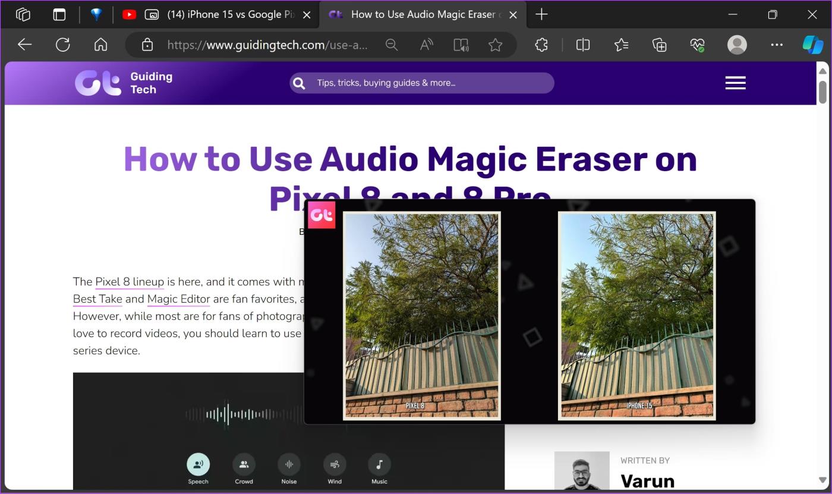Screen dimensions: 832x494
Task: Open the tab actions menu icon
Action: [59, 15]
